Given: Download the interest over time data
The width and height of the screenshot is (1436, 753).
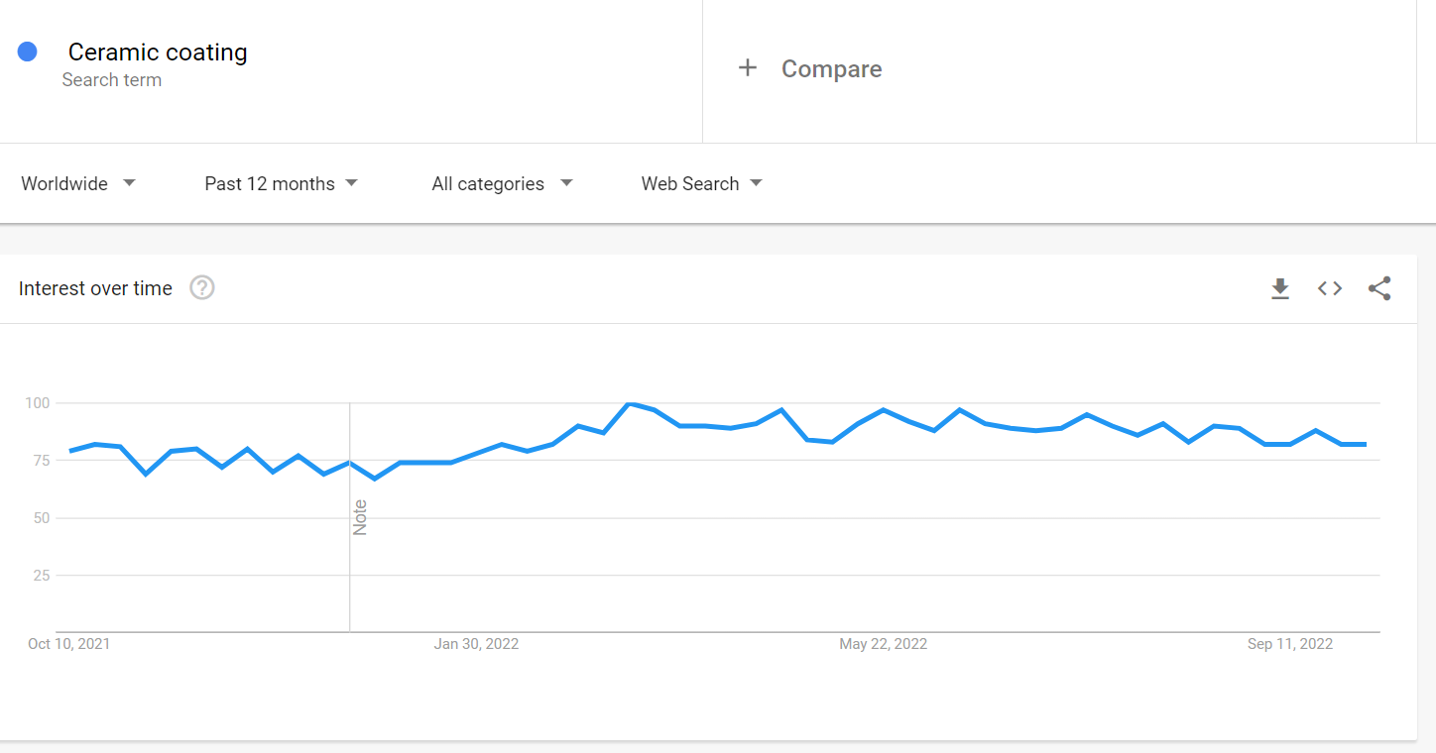Looking at the screenshot, I should (x=1280, y=288).
